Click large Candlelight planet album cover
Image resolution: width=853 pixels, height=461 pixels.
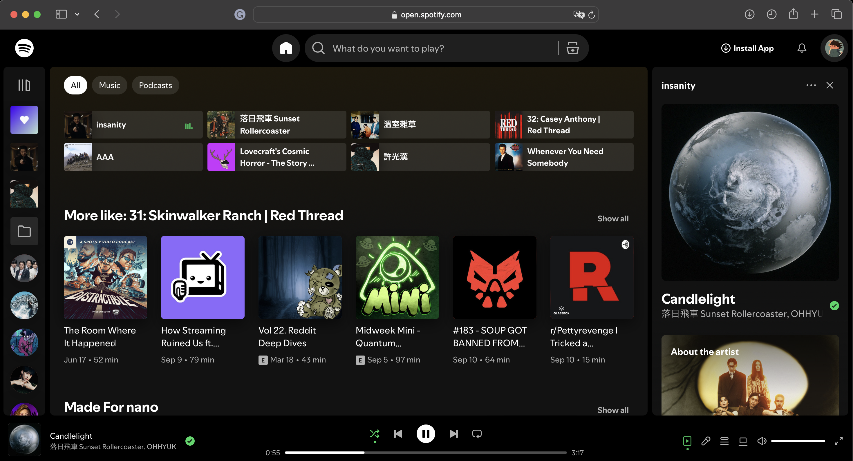(x=750, y=192)
